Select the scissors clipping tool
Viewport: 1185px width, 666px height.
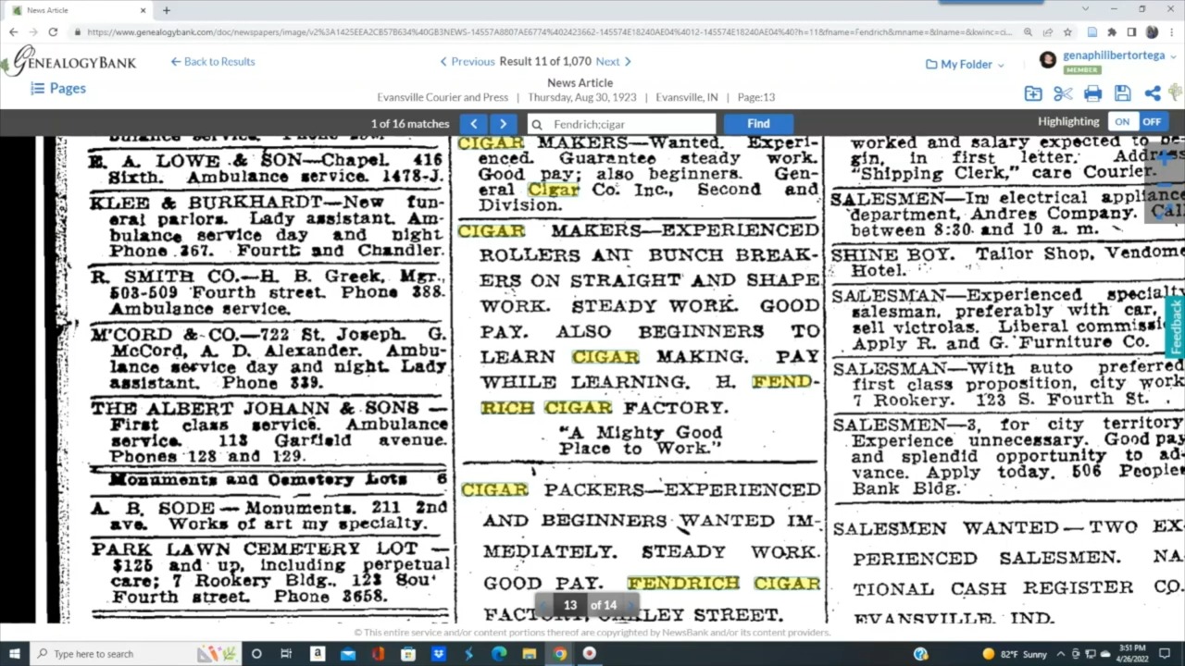coord(1063,93)
